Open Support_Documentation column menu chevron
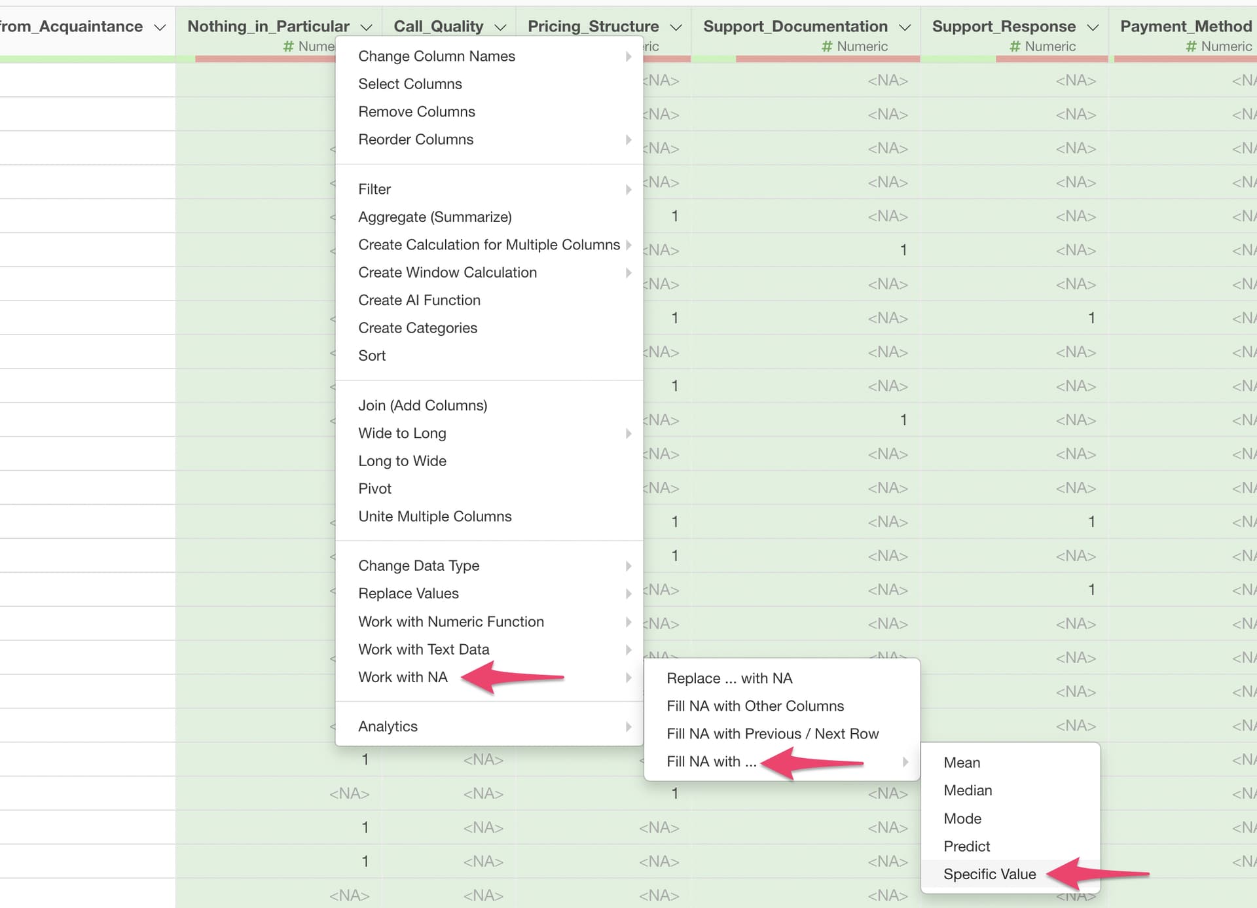The image size is (1257, 908). 904,27
